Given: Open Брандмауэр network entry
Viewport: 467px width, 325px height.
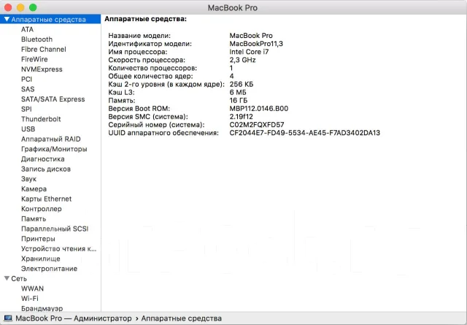Looking at the screenshot, I should click(42, 308).
